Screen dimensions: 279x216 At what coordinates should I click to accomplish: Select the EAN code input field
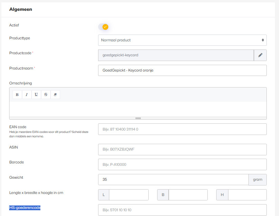182,129
